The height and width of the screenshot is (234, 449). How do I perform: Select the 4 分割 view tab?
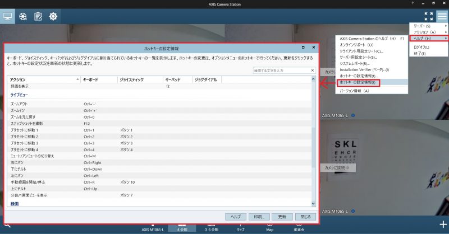click(x=182, y=228)
